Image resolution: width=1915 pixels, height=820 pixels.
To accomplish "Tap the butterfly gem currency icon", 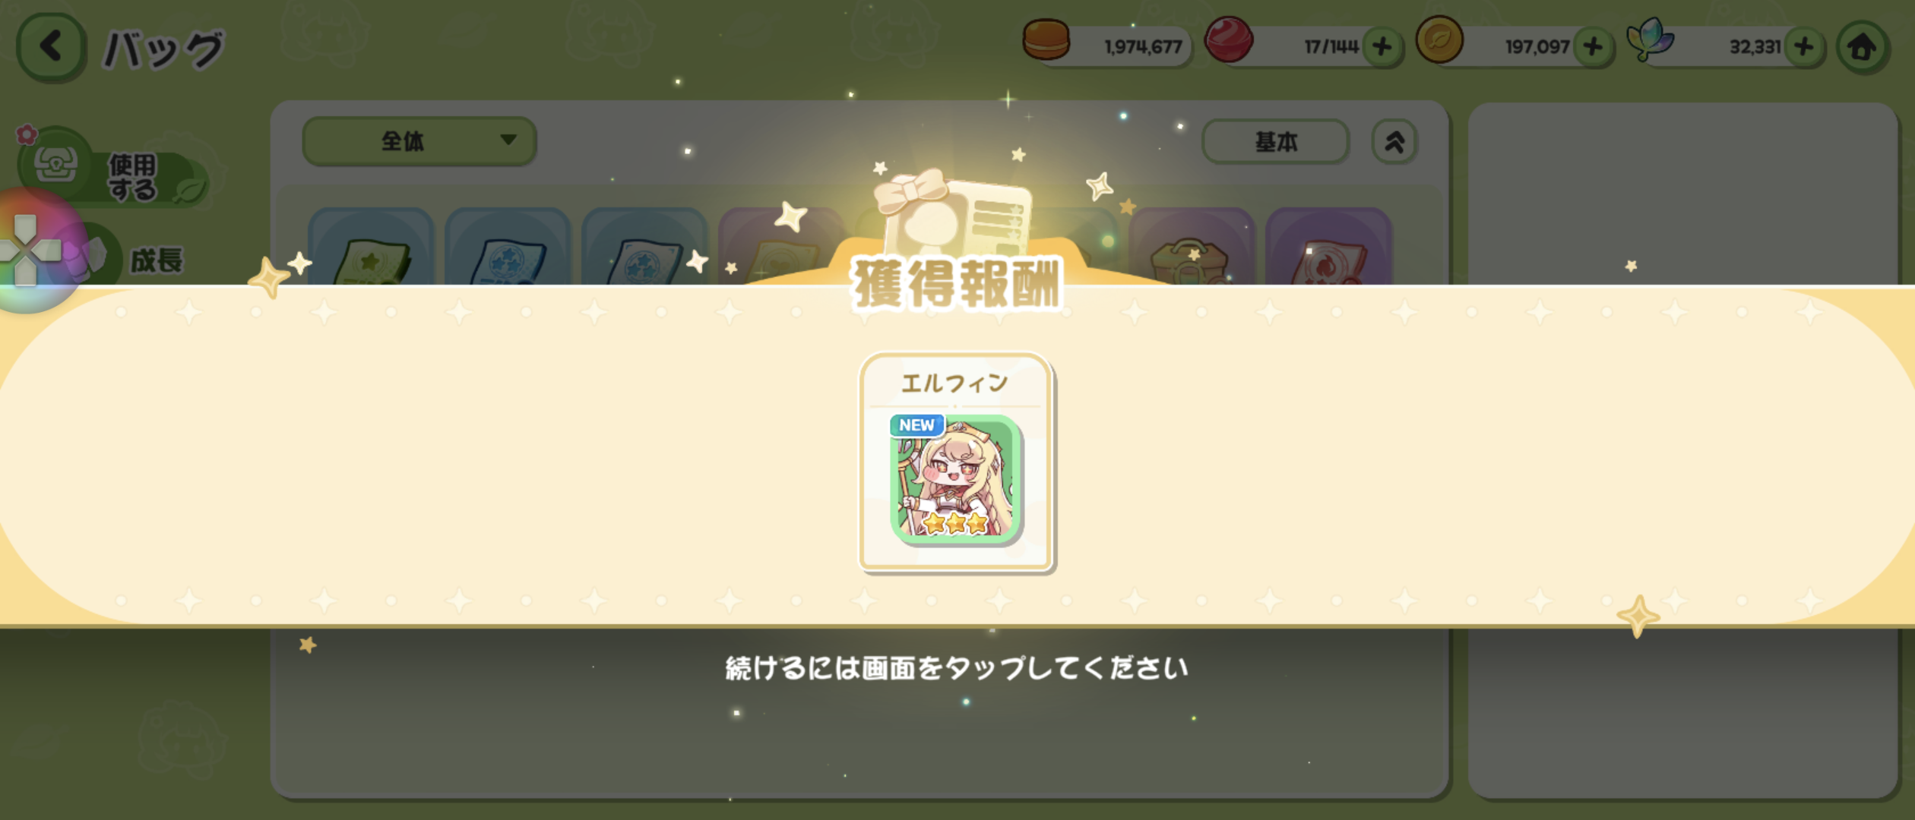I will click(1649, 39).
